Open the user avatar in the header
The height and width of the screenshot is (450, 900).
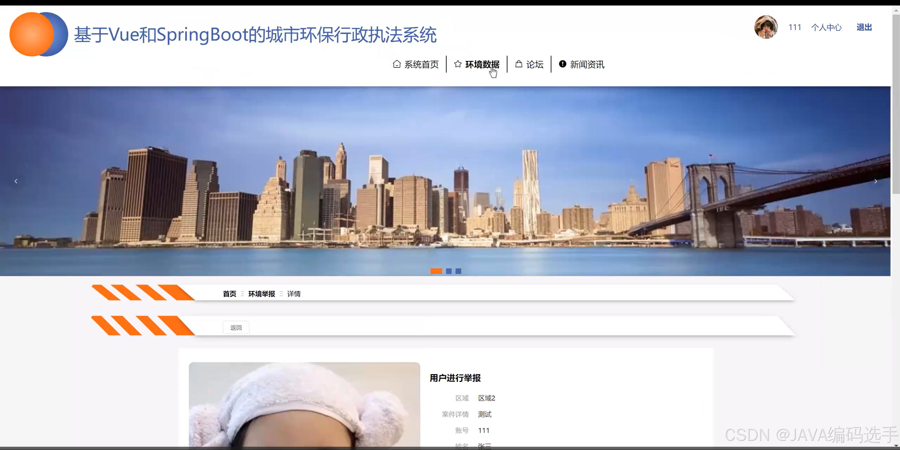coord(766,27)
